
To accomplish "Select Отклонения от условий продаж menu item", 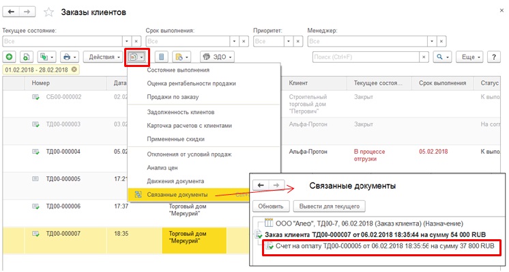I will tap(204, 154).
